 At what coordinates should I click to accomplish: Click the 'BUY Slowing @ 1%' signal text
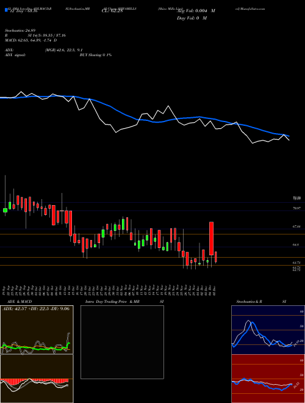coord(96,55)
